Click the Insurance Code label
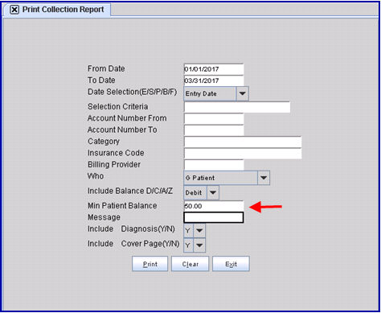Viewport: 381px width, 313px height. tap(116, 153)
